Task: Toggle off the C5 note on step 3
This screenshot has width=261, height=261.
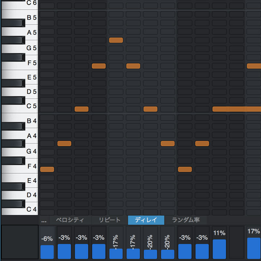Action: pyautogui.click(x=82, y=109)
